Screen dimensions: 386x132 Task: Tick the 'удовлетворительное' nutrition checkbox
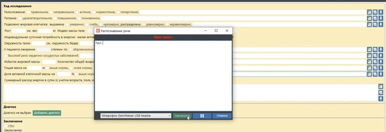pos(20,18)
